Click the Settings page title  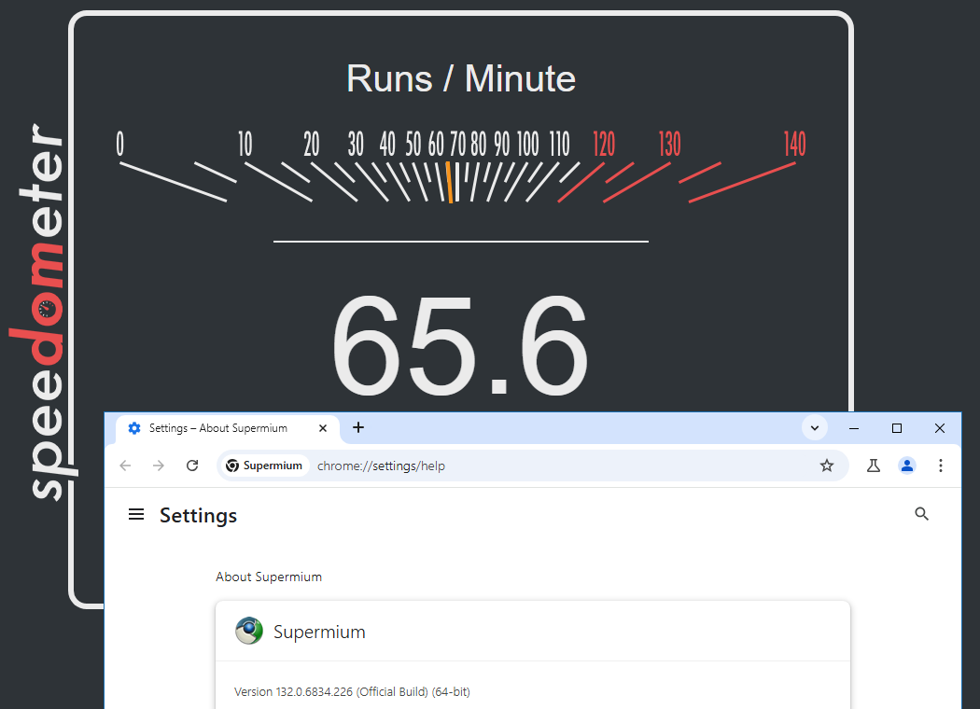coord(198,515)
